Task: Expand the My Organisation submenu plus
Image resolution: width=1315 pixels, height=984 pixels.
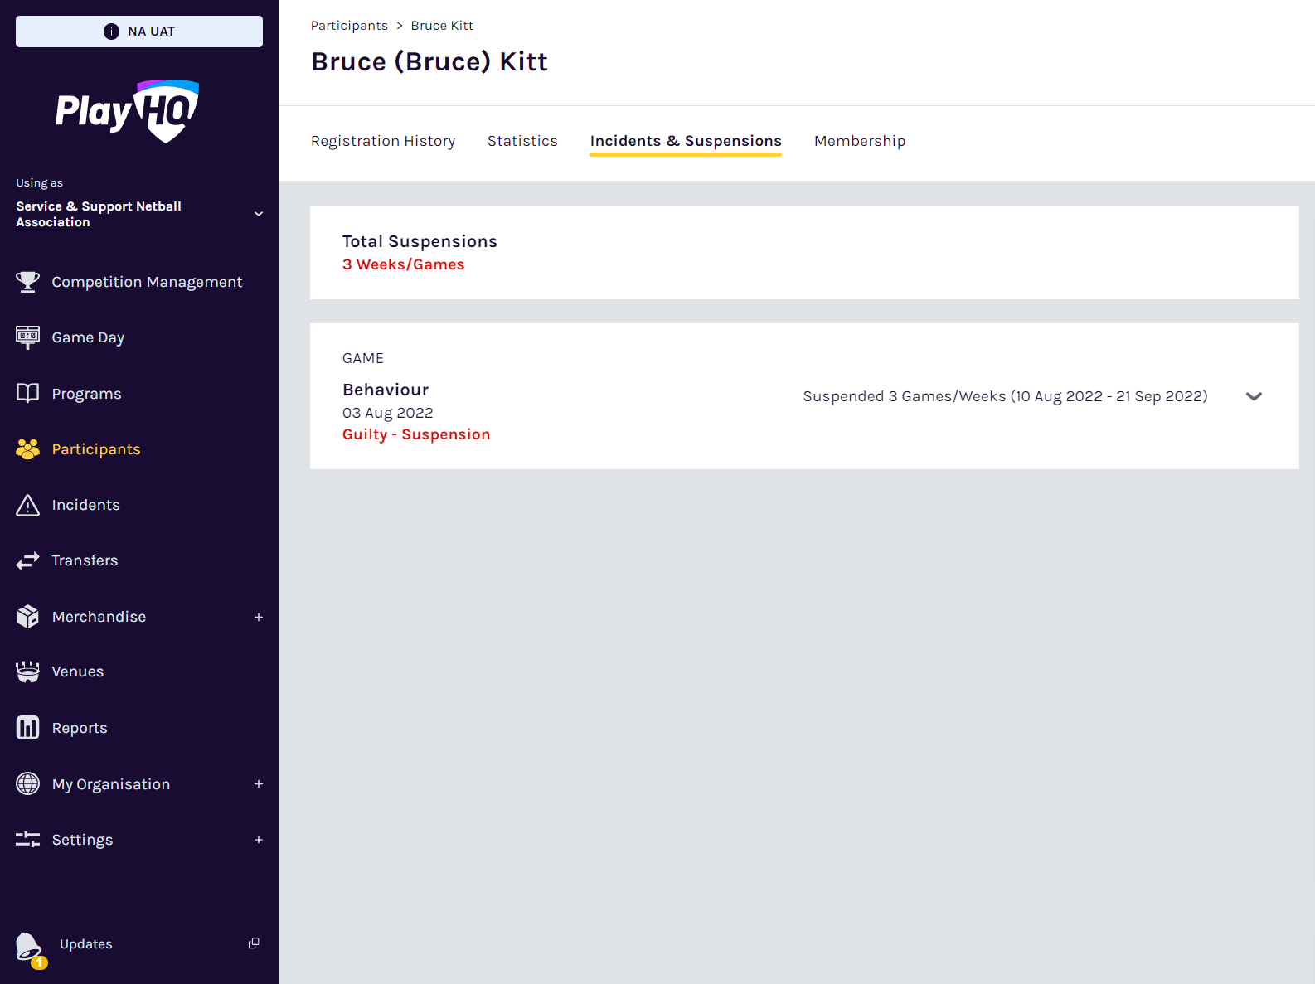Action: tap(259, 784)
